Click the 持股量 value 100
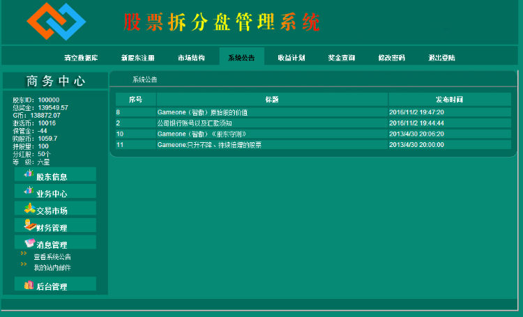The height and width of the screenshot is (317, 523). click(43, 146)
